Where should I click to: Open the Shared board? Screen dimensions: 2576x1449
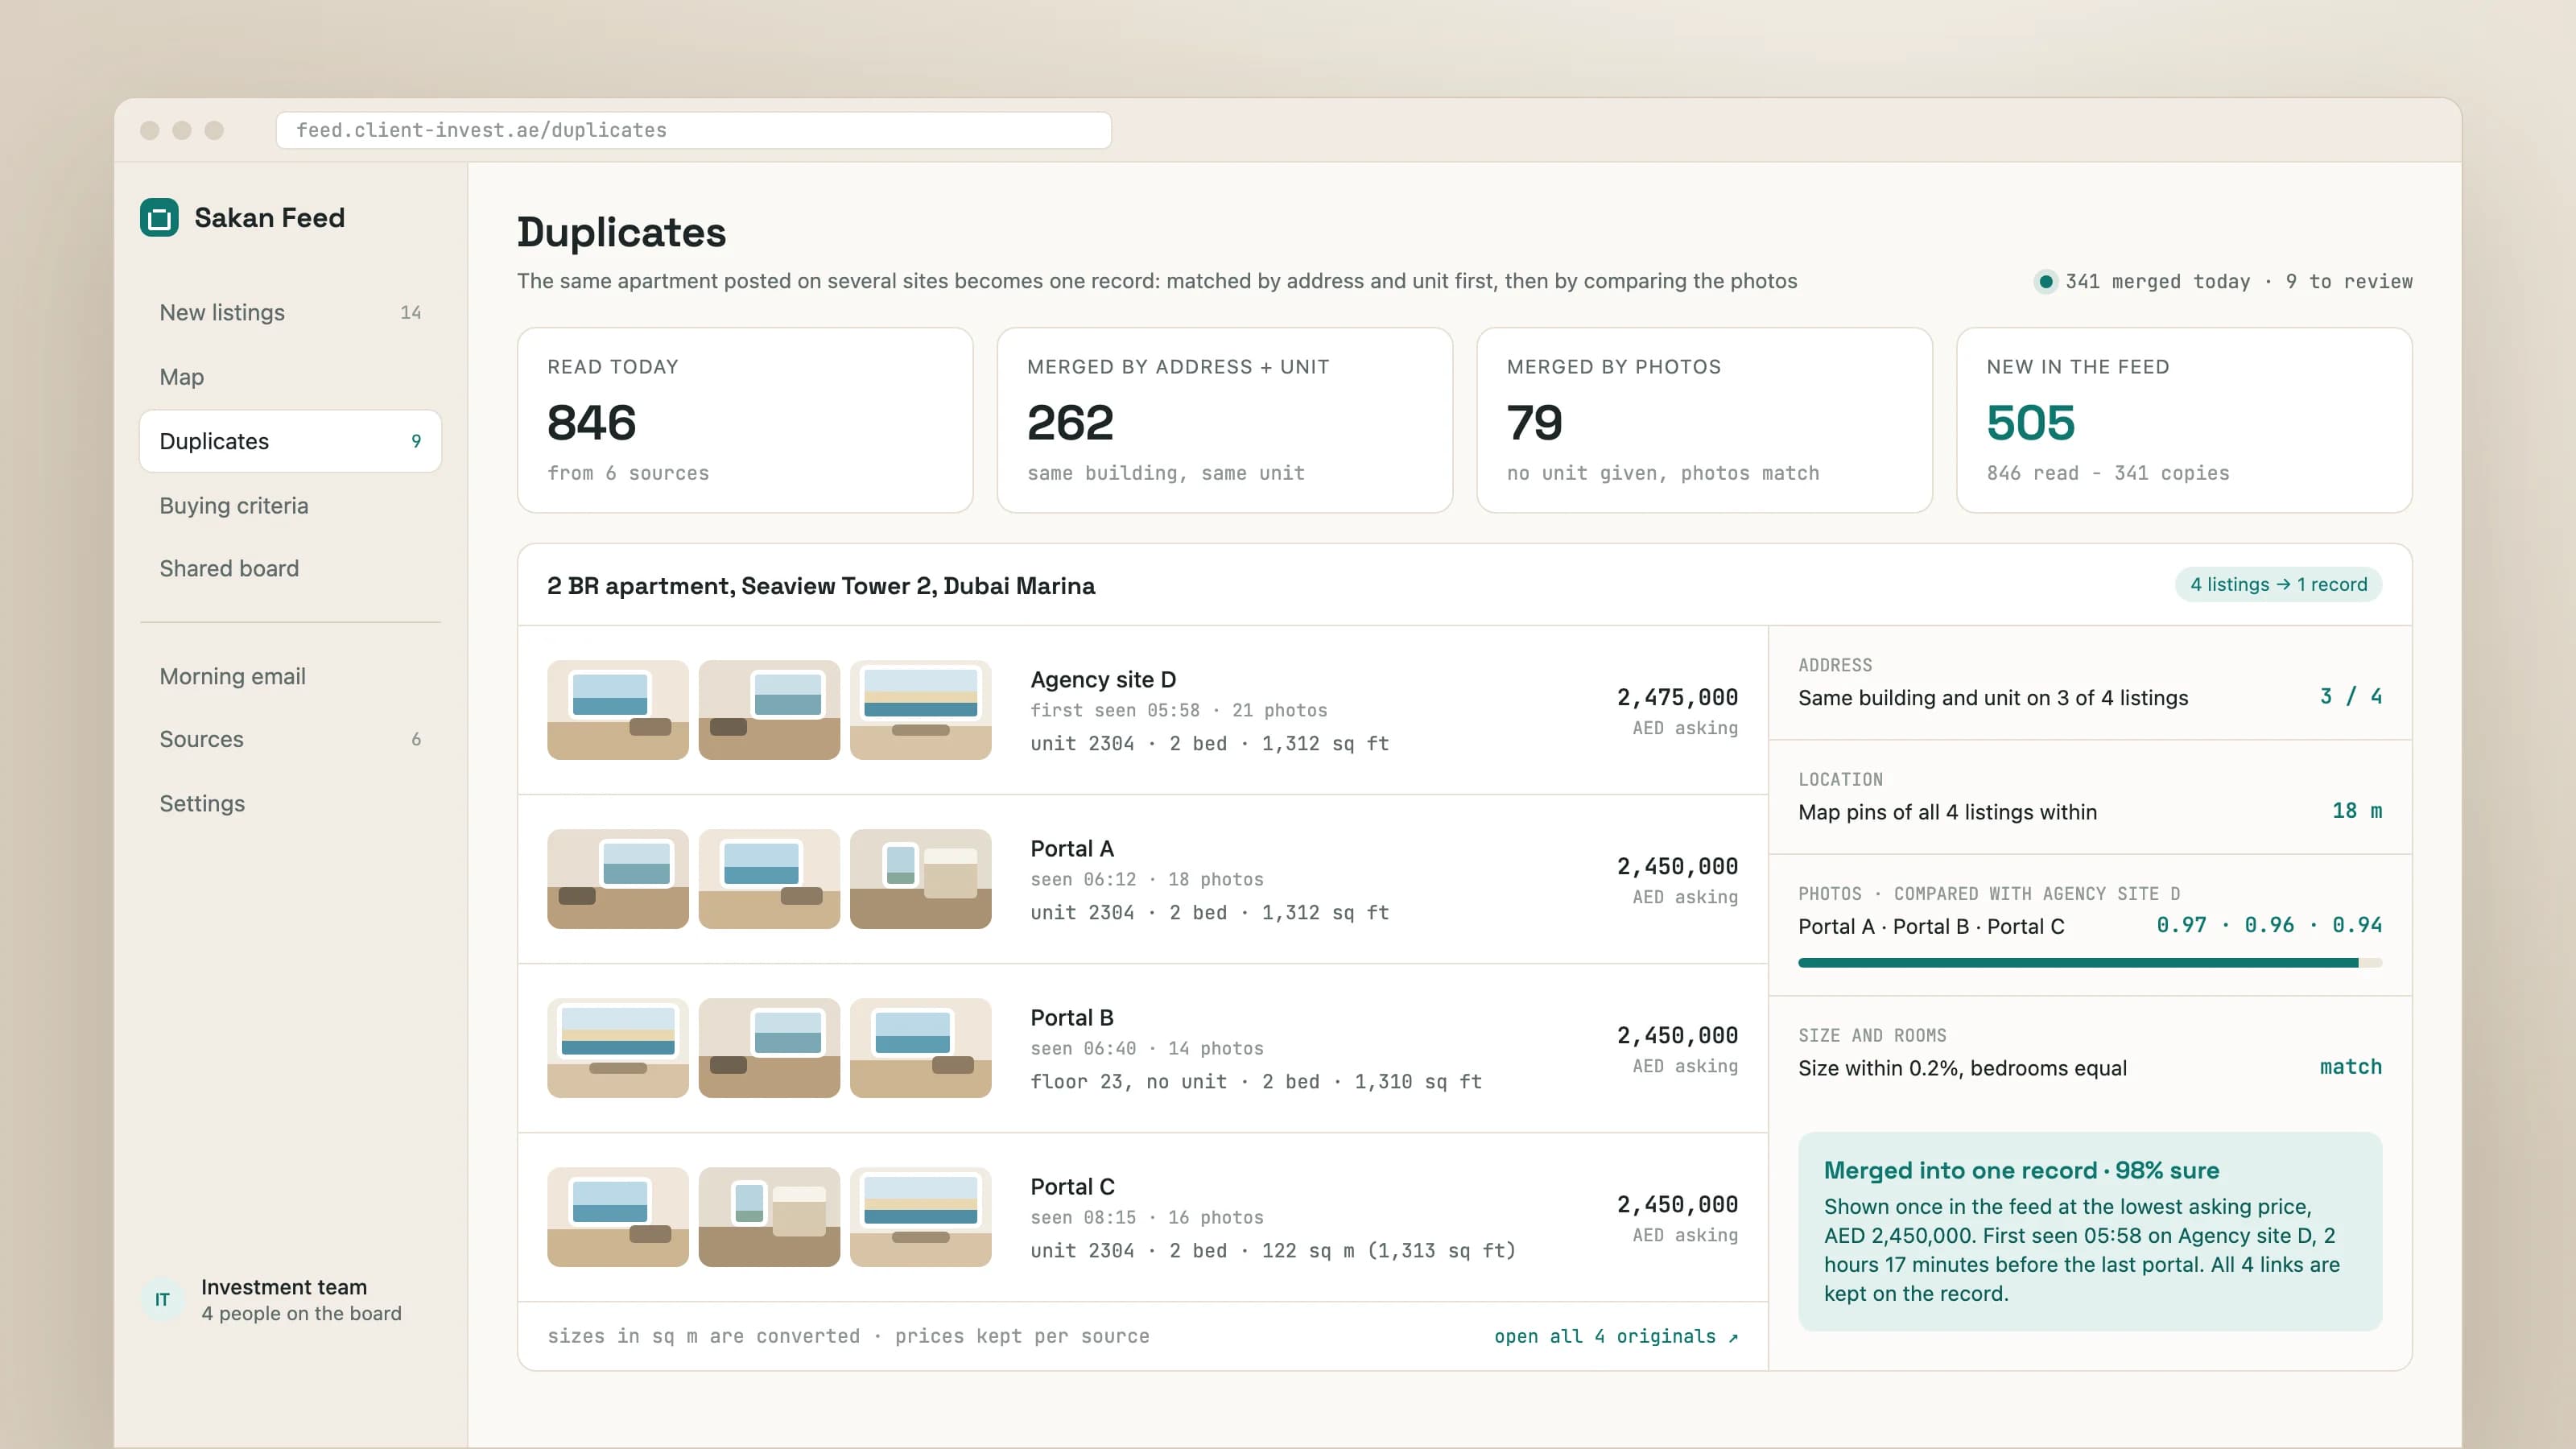290,568
